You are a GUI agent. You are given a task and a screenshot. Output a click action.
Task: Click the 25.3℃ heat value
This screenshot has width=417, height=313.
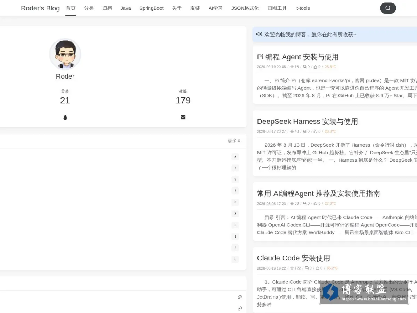coord(330,67)
